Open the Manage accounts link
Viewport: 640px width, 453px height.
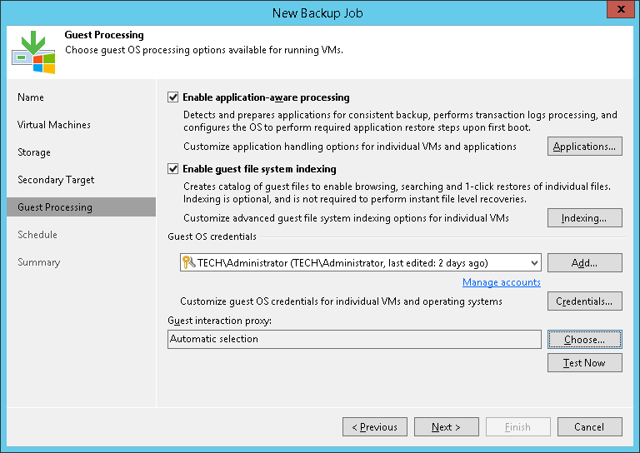click(x=502, y=282)
